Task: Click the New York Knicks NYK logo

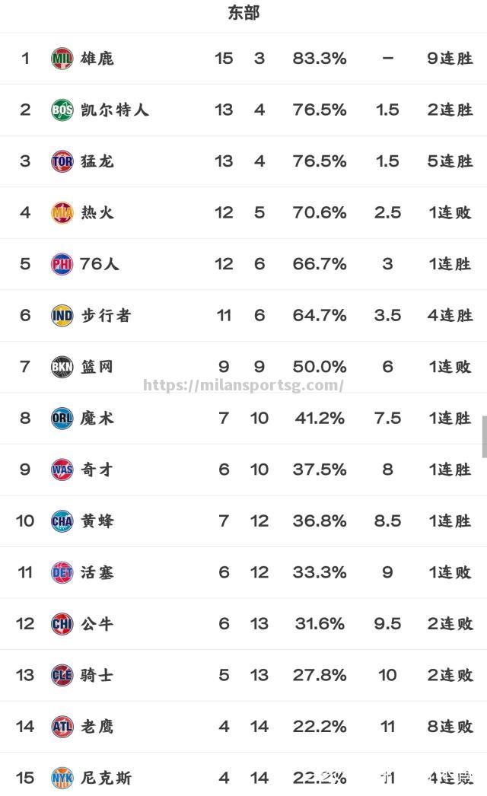Action: 62,778
